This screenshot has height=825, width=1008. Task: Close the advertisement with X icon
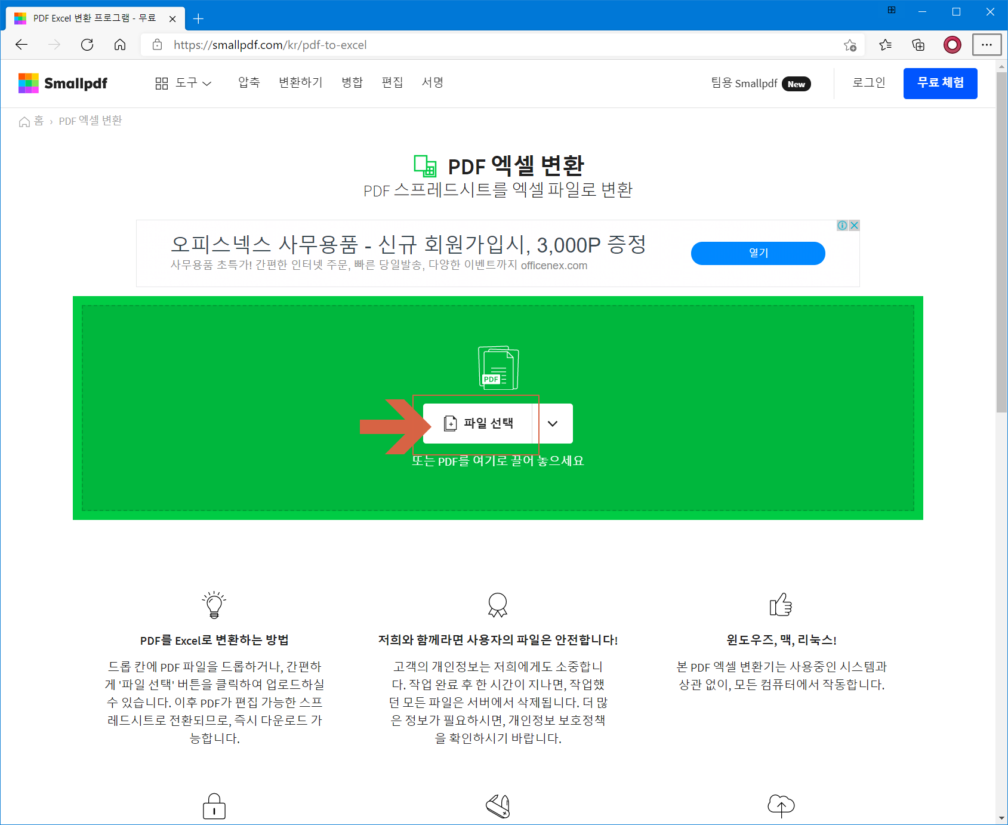[854, 225]
